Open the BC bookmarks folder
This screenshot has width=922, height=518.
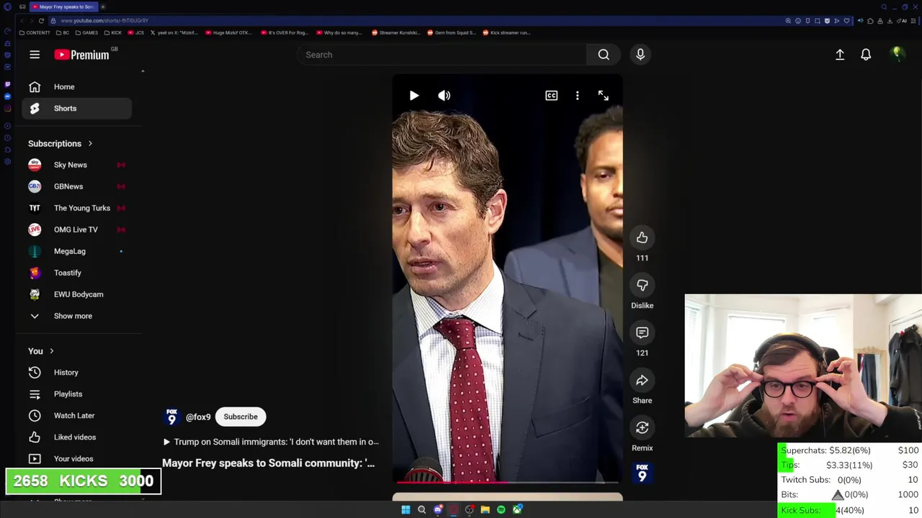63,32
